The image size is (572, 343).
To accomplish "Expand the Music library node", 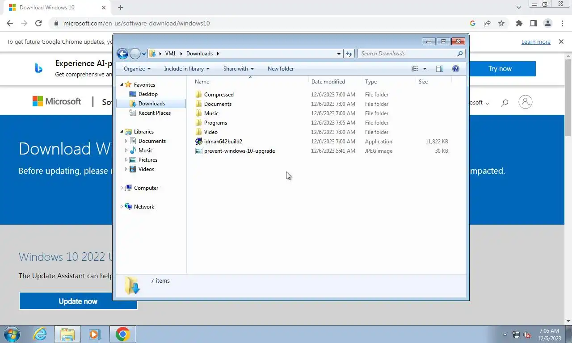I will pos(126,151).
